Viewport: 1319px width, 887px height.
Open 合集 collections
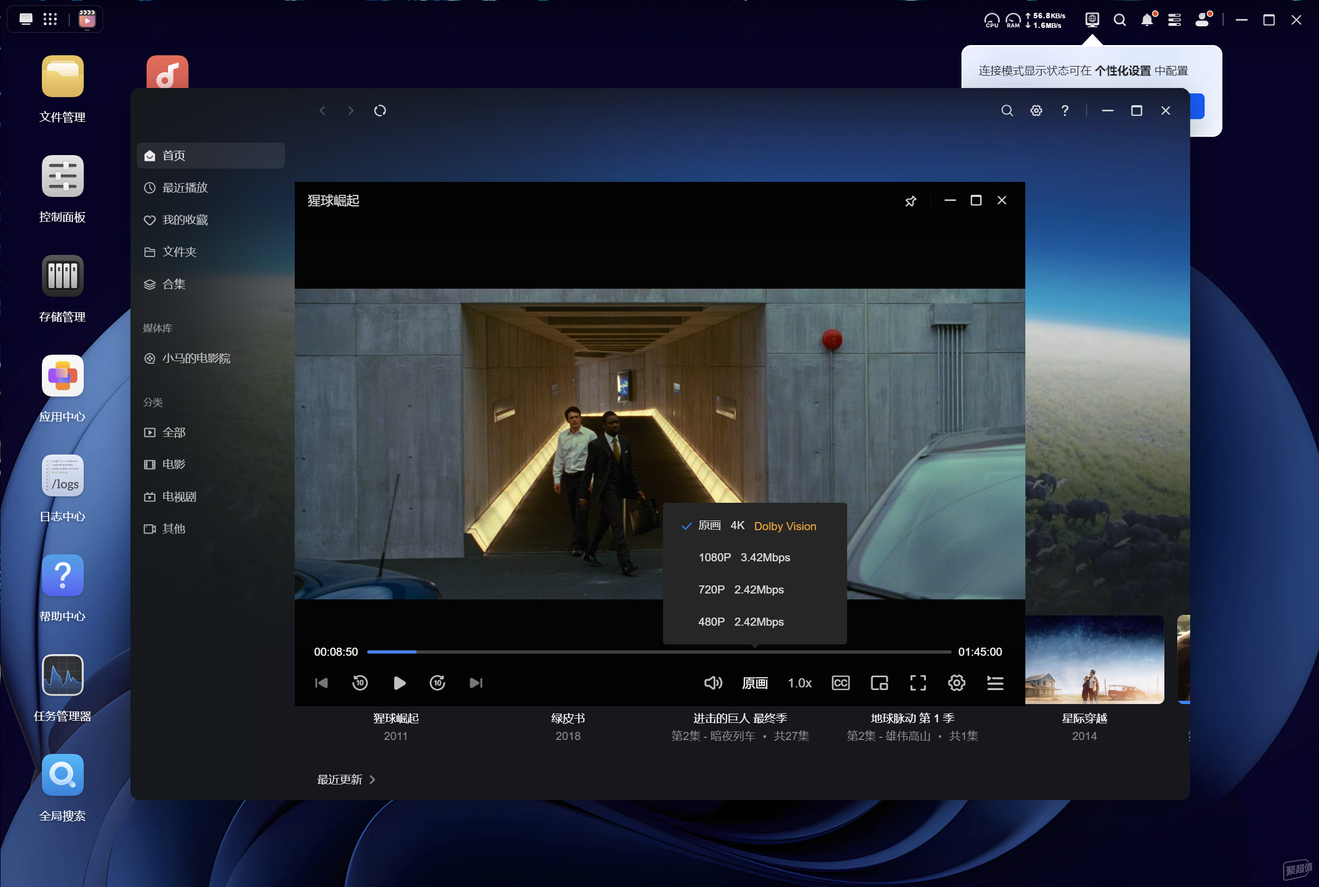coord(210,284)
